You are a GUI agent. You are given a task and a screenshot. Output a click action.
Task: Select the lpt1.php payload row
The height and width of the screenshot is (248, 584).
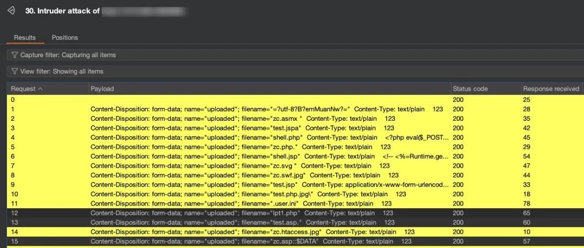[x=295, y=213]
